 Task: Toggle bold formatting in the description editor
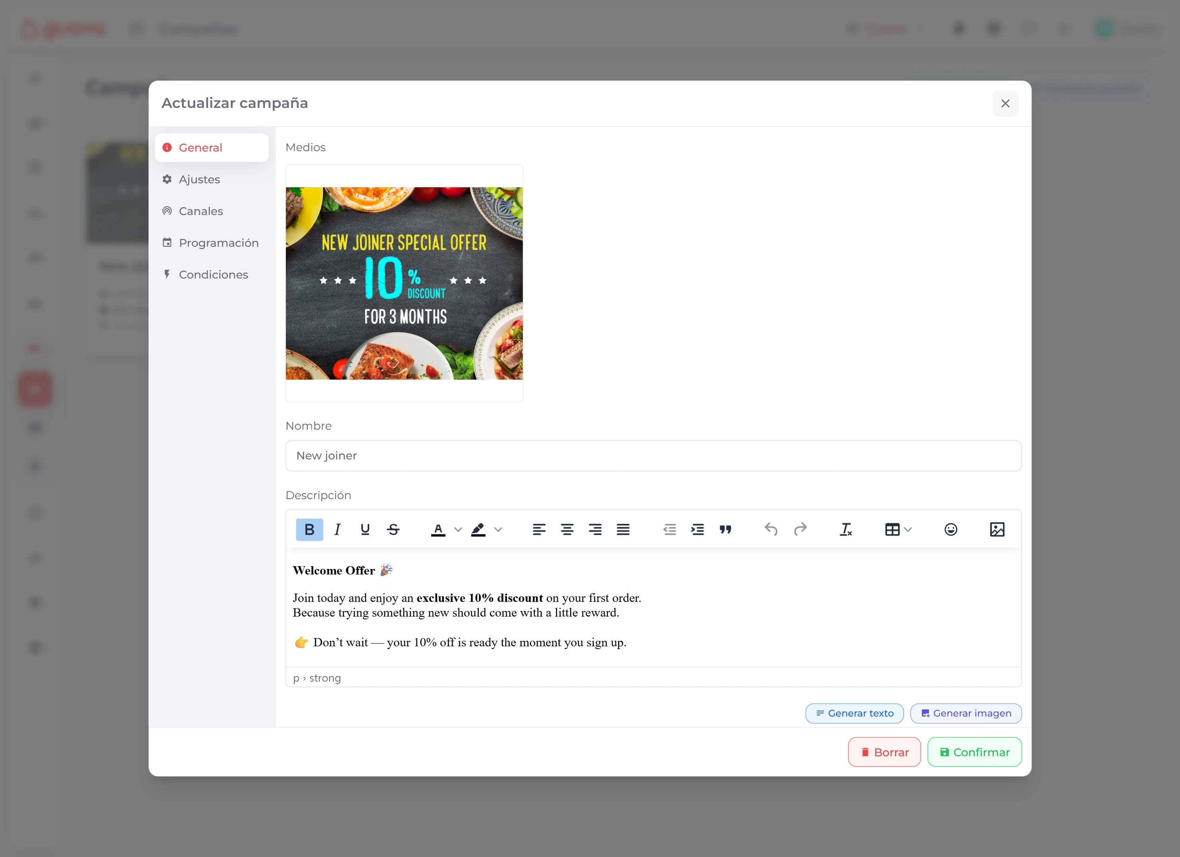pos(310,529)
